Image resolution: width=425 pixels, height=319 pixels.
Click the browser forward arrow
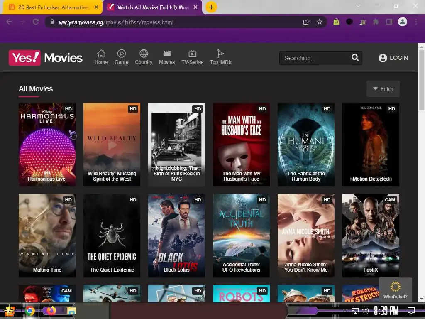[x=22, y=22]
